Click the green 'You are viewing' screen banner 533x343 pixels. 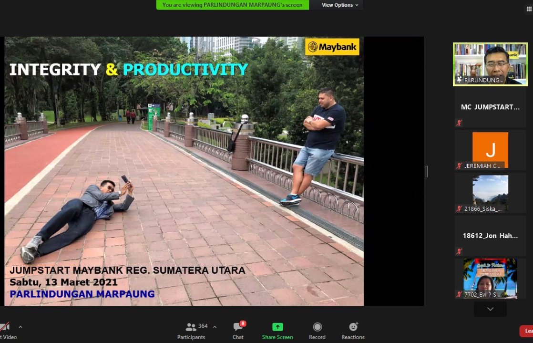tap(232, 5)
